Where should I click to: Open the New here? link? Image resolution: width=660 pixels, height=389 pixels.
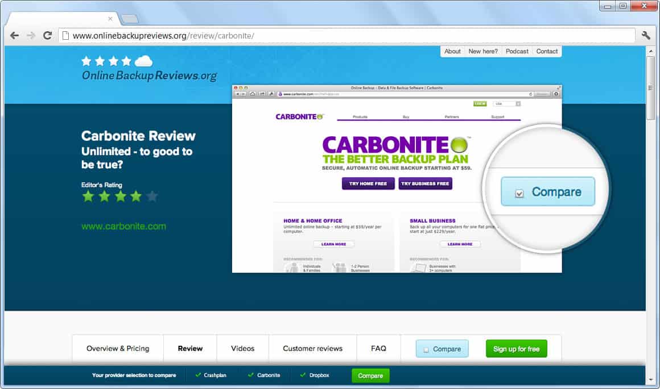click(x=483, y=51)
